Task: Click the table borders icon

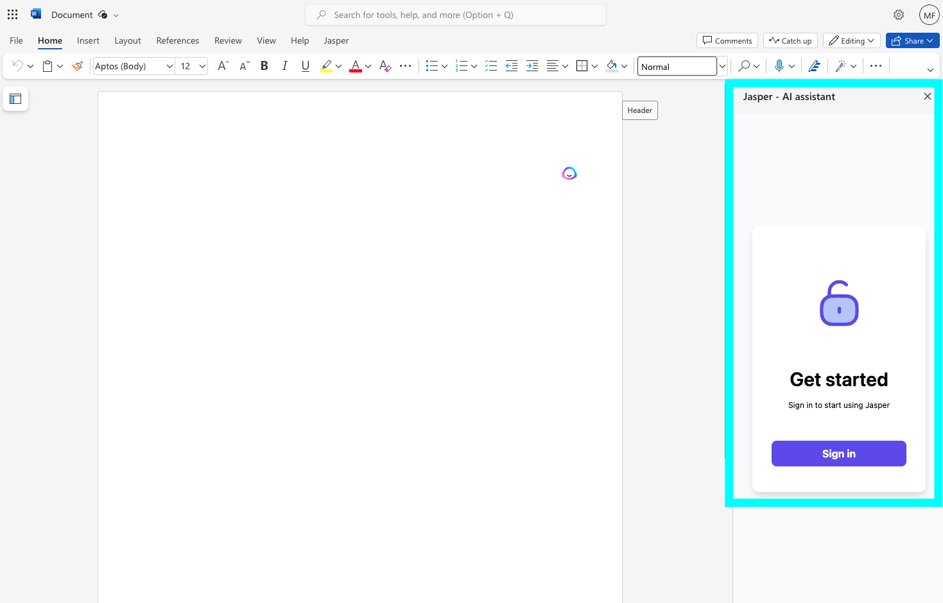Action: click(582, 65)
